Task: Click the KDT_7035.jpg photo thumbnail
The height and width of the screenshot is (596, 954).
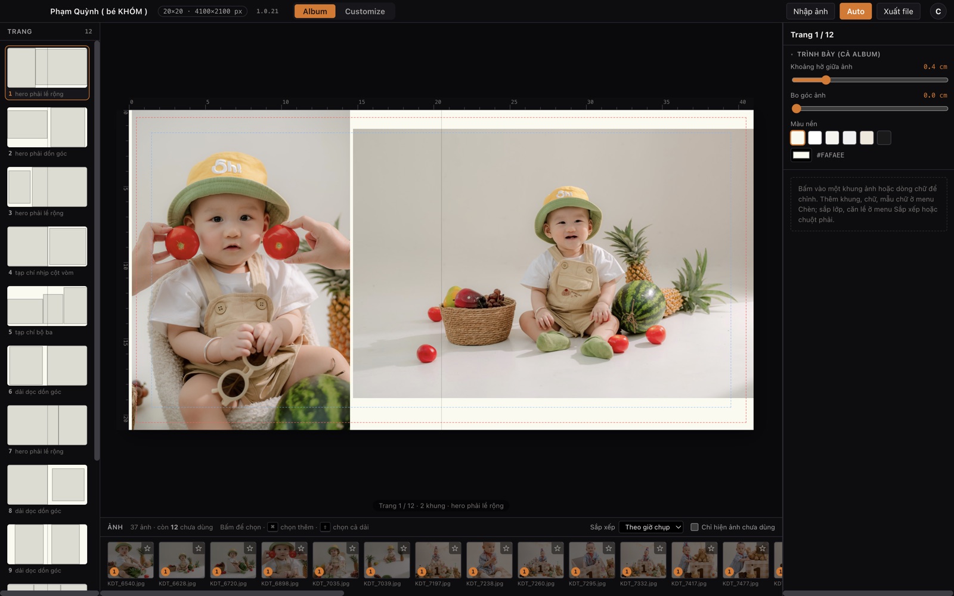Action: coord(335,560)
